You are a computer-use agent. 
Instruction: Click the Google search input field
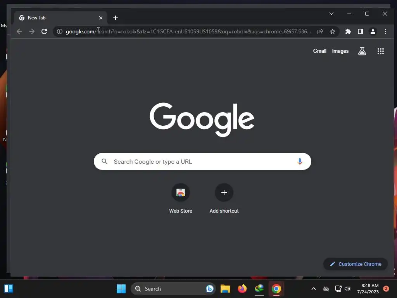pyautogui.click(x=202, y=161)
